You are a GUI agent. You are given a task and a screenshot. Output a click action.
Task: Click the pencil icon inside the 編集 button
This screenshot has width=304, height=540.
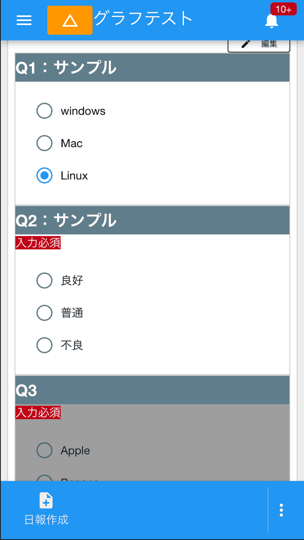coord(245,44)
